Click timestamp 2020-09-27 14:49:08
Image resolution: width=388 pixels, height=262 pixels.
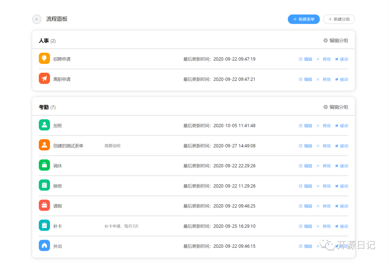[x=234, y=146]
